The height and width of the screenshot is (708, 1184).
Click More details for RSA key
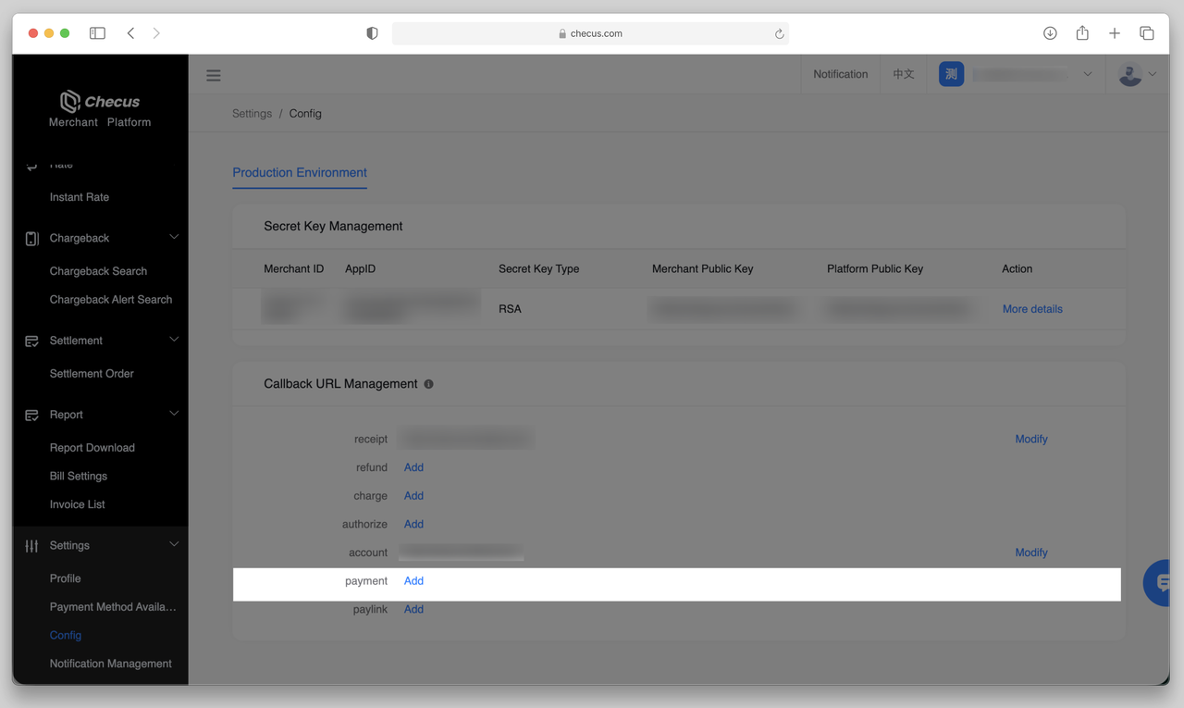click(1032, 309)
